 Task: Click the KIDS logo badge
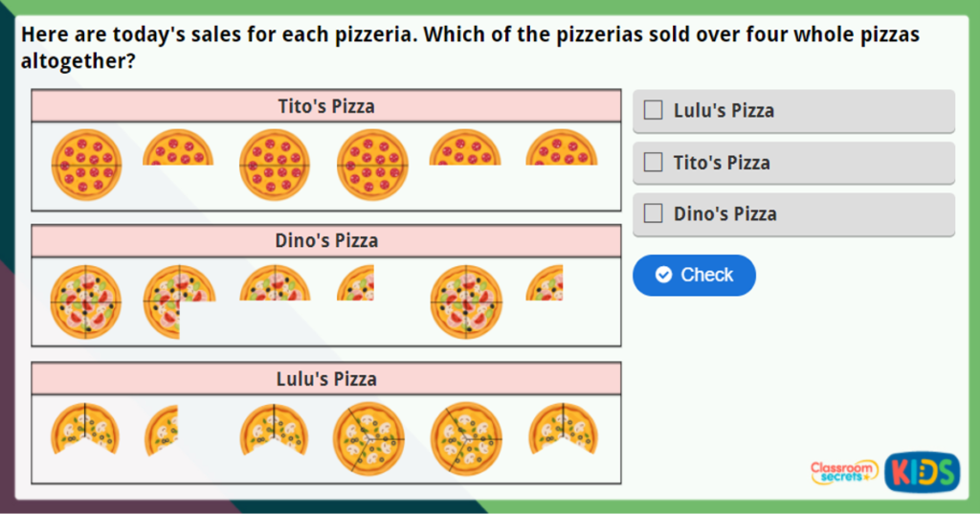922,471
